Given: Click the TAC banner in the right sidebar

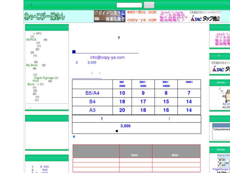Looking at the screenshot, I should [220, 67].
